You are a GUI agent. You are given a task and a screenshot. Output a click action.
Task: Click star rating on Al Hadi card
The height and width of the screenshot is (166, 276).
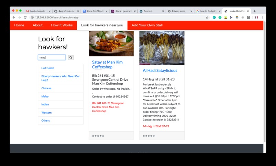(149, 136)
